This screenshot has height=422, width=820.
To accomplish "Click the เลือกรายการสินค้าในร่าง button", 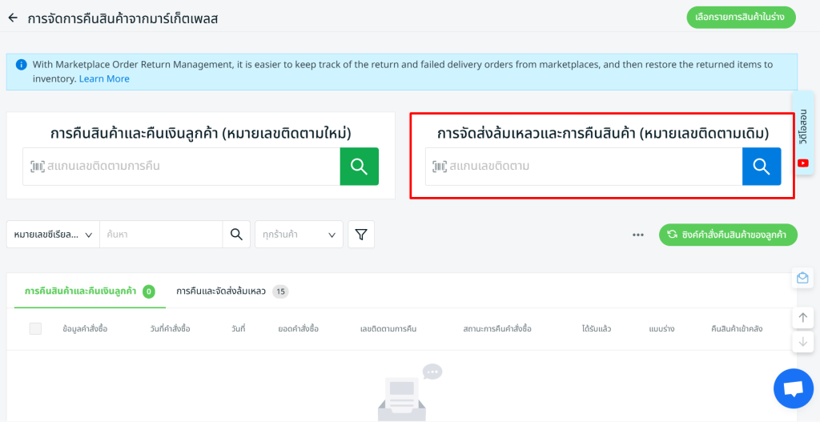I will pos(741,18).
